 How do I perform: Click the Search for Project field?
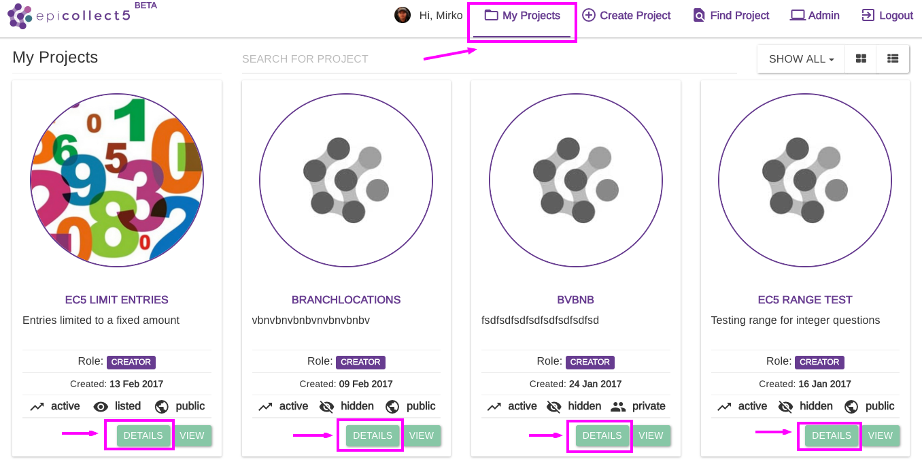click(x=490, y=59)
